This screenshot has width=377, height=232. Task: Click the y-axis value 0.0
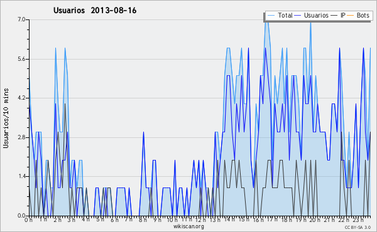pyautogui.click(x=21, y=216)
